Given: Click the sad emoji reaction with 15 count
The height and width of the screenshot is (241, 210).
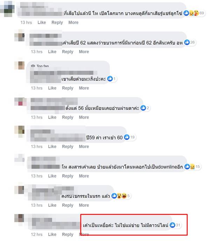Looking at the screenshot, I should pos(192,166).
